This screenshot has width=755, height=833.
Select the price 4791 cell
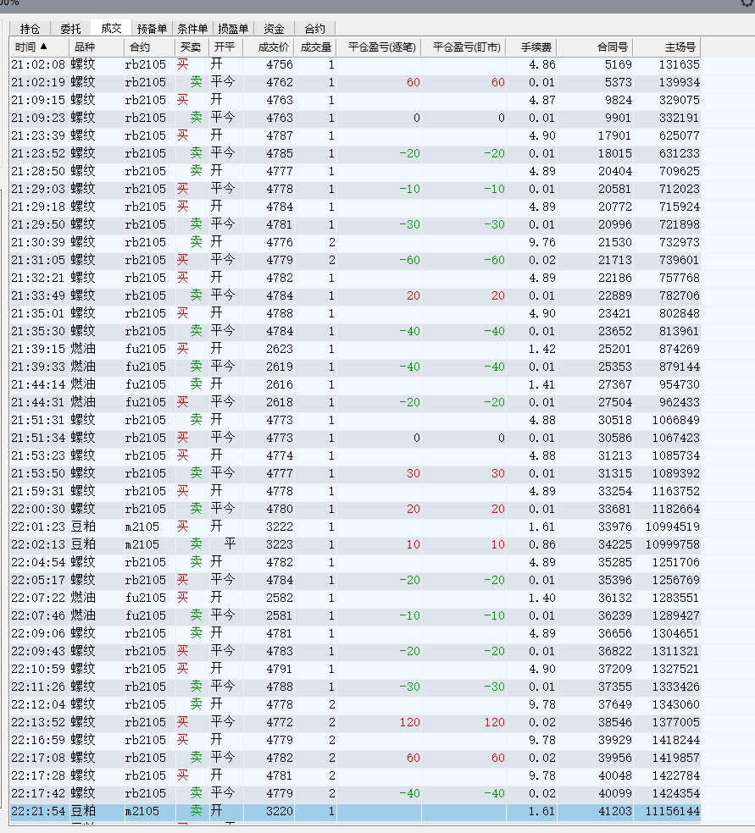[x=280, y=670]
